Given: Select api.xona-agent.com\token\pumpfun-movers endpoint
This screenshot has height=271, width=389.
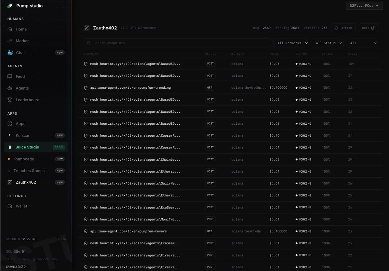Looking at the screenshot, I should pos(128,231).
